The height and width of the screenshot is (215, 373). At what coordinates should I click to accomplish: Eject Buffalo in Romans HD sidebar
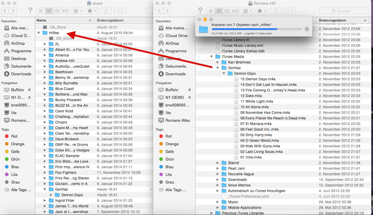[x=190, y=90]
